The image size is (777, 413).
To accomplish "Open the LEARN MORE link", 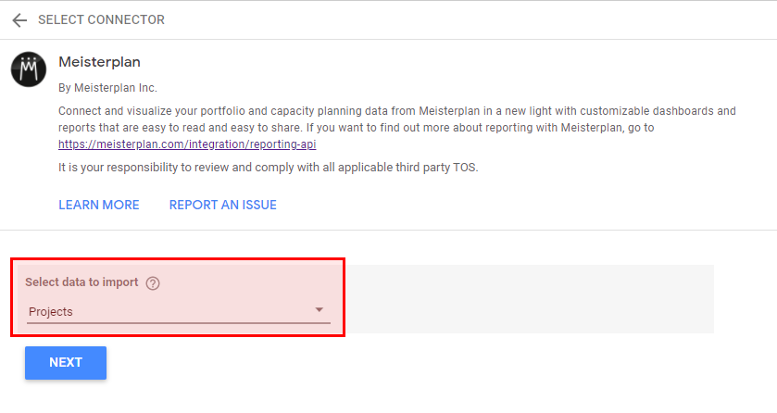I will click(98, 205).
